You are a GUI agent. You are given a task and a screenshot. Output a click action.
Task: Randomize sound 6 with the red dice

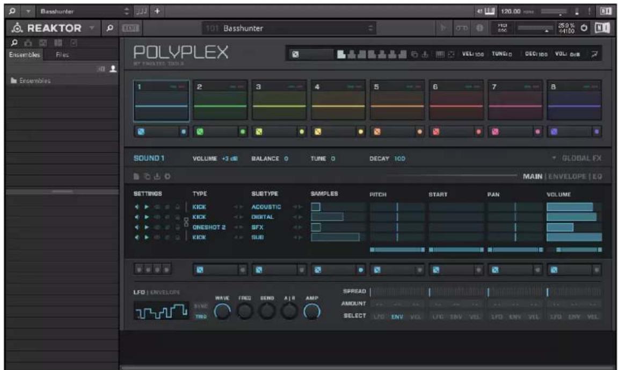436,132
